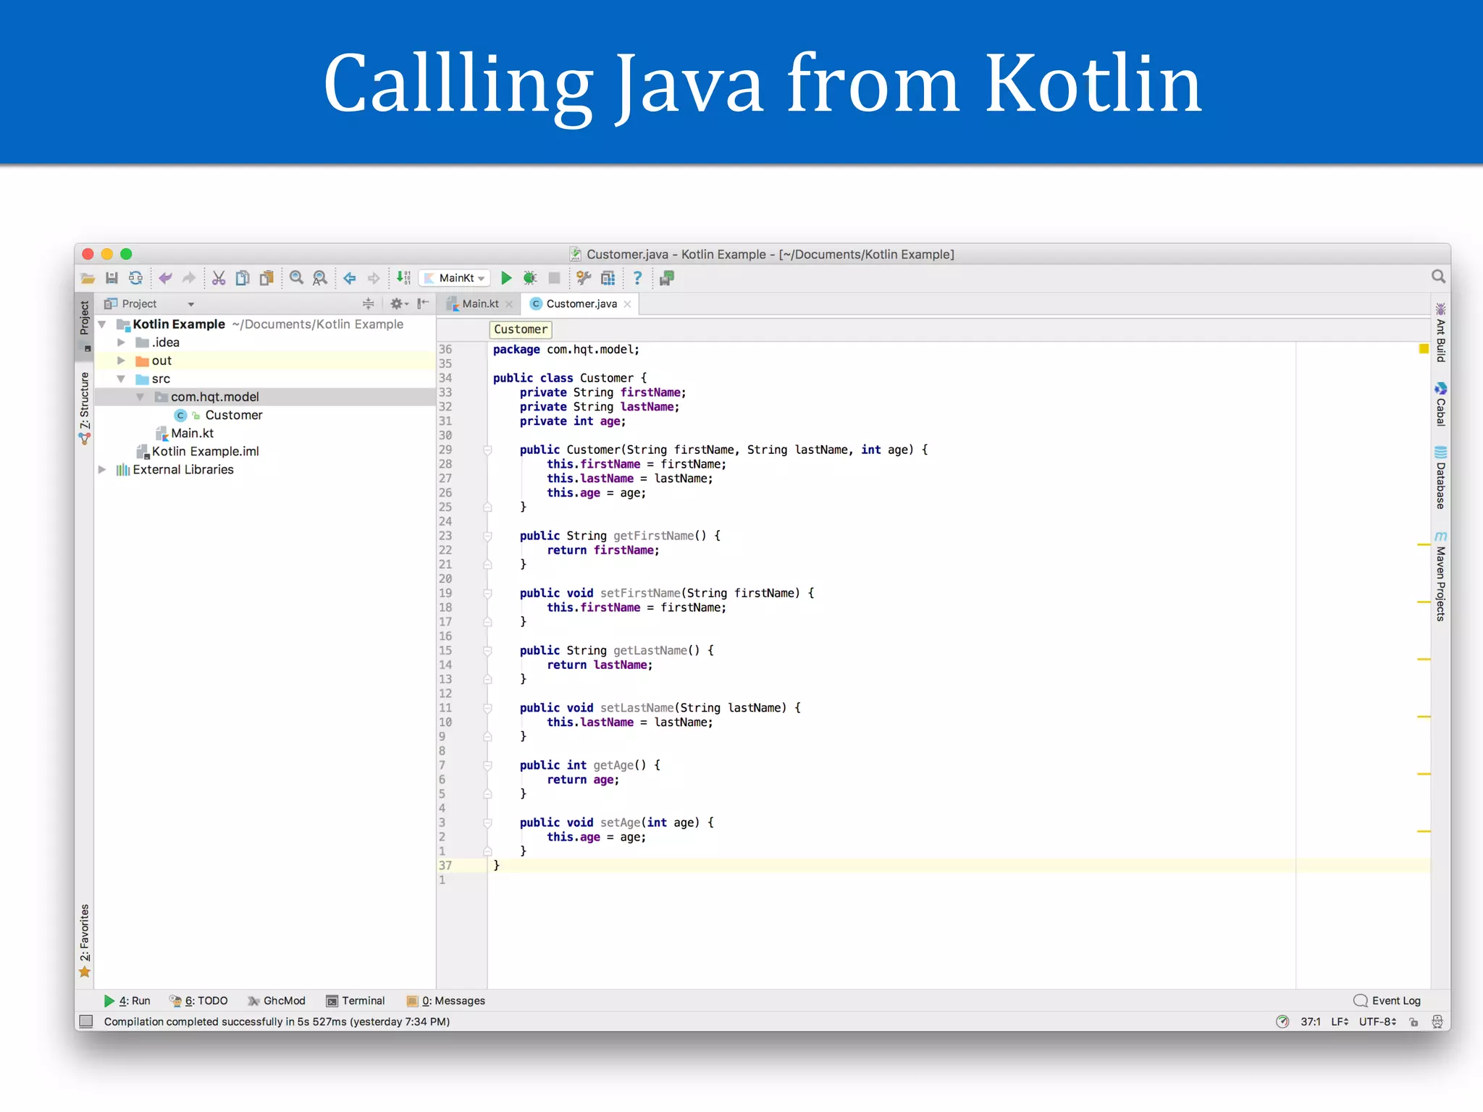Image resolution: width=1483 pixels, height=1112 pixels.
Task: Expand the out folder
Action: tap(122, 361)
